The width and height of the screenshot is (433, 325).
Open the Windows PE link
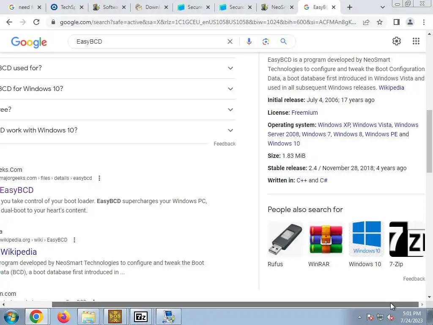[x=381, y=134]
